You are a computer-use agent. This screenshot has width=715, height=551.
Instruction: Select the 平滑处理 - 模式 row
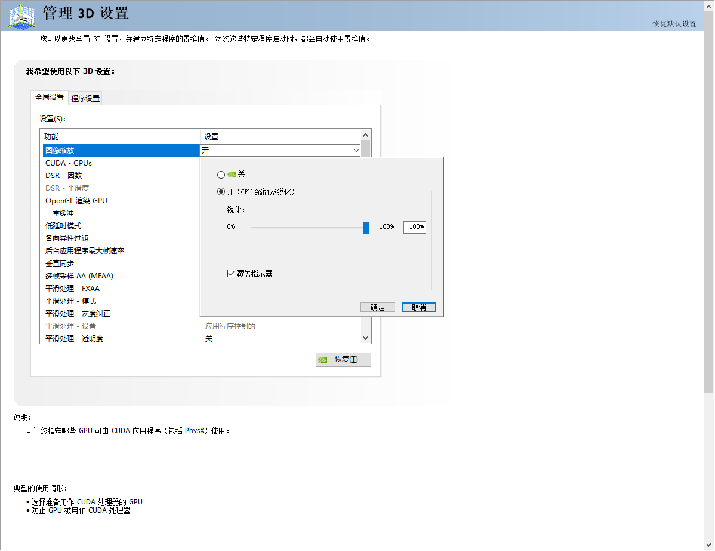tap(121, 301)
